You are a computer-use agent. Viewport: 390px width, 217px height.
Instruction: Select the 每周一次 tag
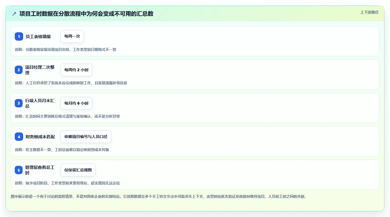tap(72, 36)
